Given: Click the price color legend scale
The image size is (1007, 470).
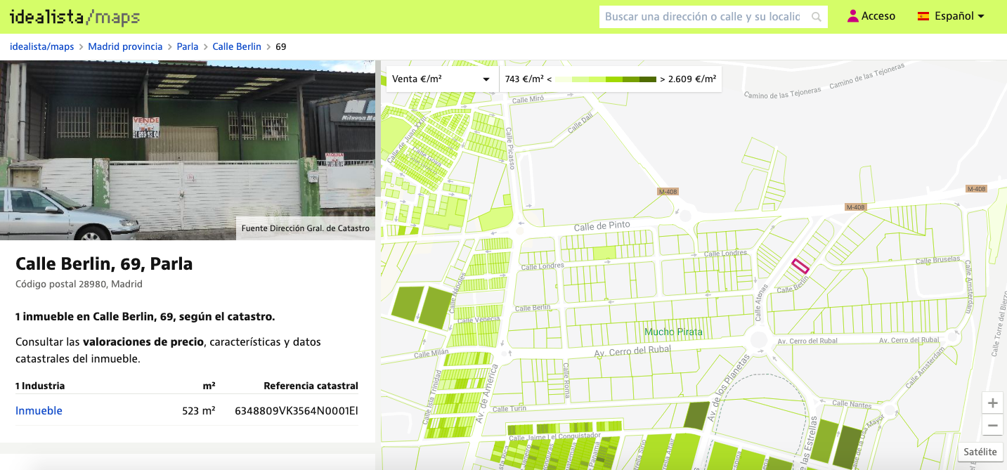Looking at the screenshot, I should [605, 79].
